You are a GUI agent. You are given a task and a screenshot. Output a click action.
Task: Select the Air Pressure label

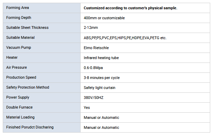(17, 67)
